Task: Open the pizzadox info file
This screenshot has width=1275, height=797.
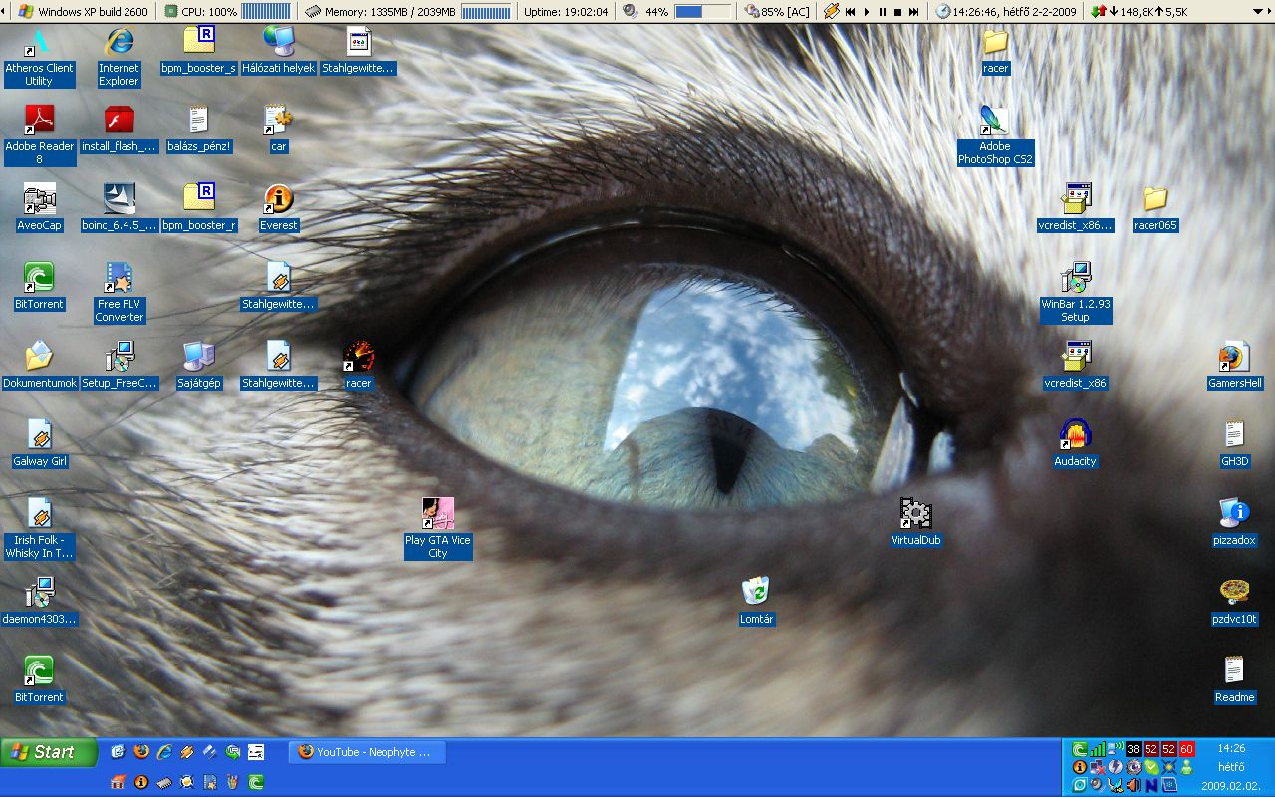Action: 1234,524
